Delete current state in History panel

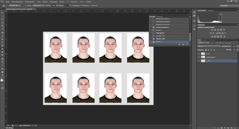click(x=187, y=44)
